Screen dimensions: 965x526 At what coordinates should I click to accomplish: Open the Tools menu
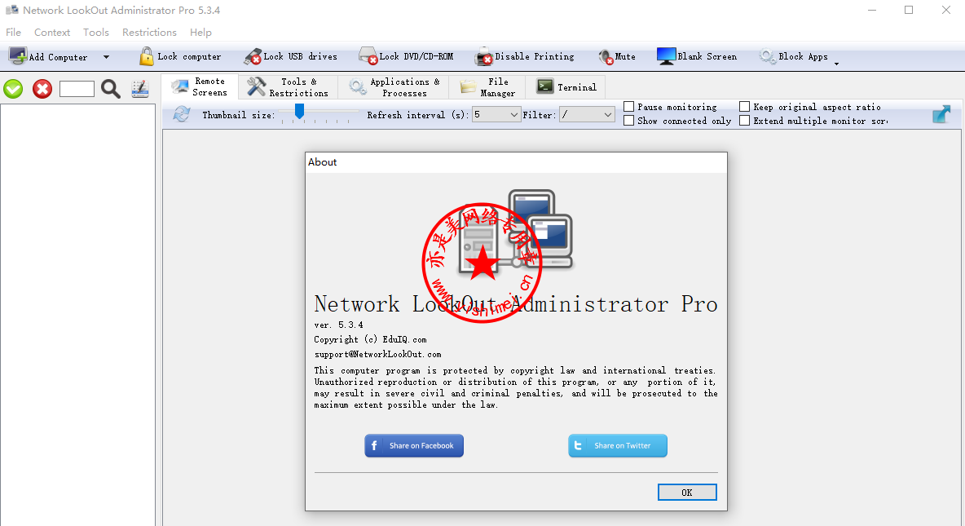(96, 32)
